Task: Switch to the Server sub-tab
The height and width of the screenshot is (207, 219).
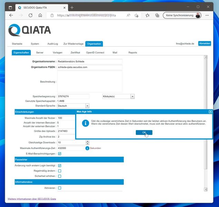Action: 40,52
